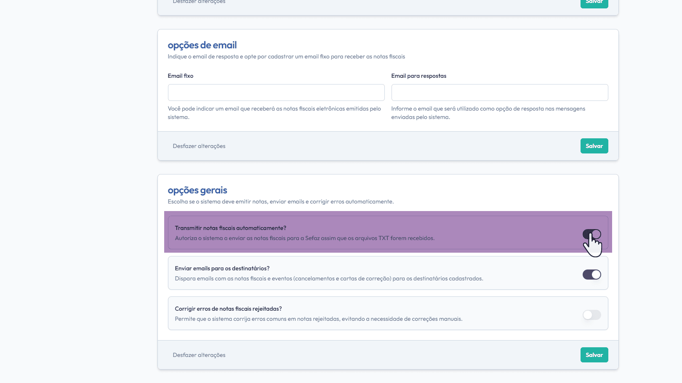
Task: Click the description under opções gerais heading
Action: click(280, 202)
